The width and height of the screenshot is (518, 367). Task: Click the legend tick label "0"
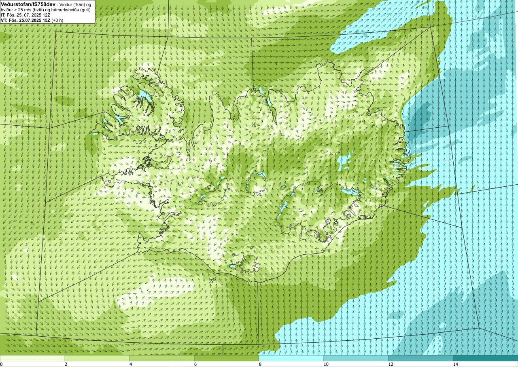(1, 364)
